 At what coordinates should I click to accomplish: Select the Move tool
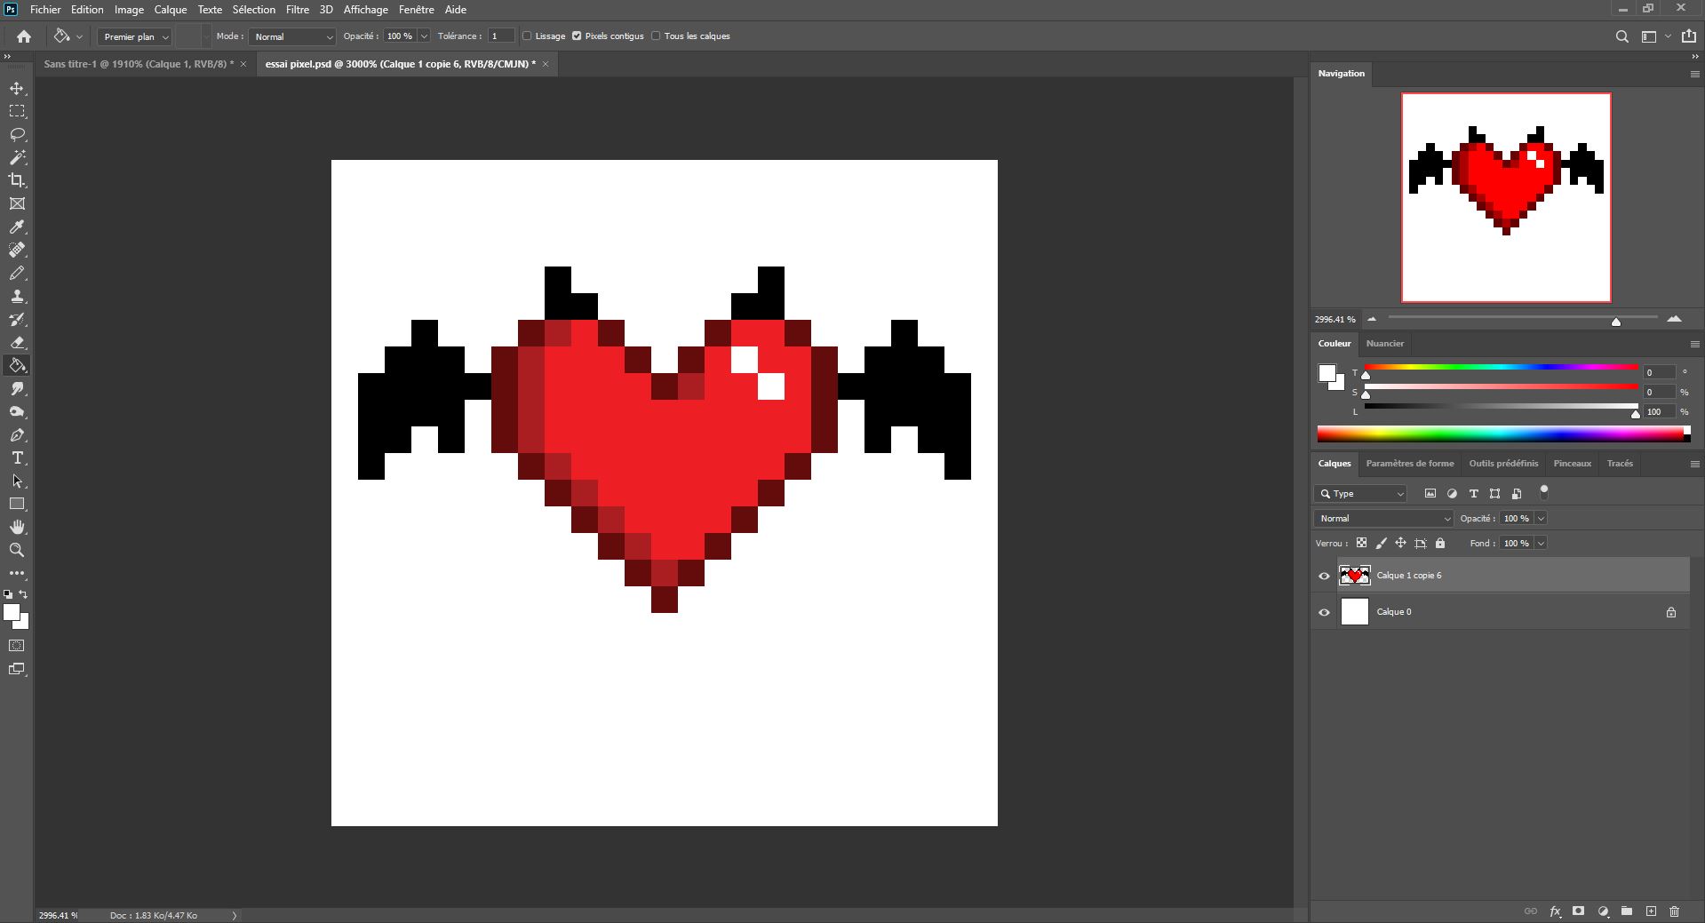coord(17,88)
